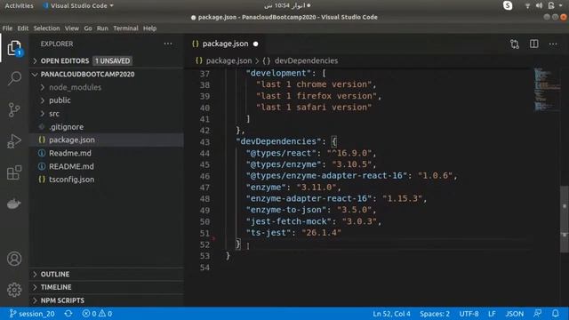Screen dimensions: 569x320
Task: Expand the src folder
Action: (x=43, y=114)
